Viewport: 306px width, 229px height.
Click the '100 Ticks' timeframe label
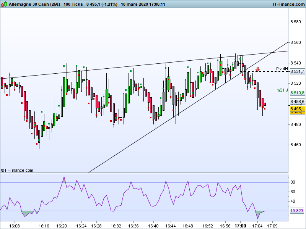(x=73, y=4)
